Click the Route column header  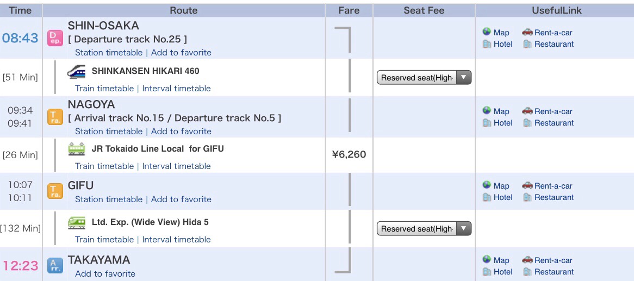184,10
